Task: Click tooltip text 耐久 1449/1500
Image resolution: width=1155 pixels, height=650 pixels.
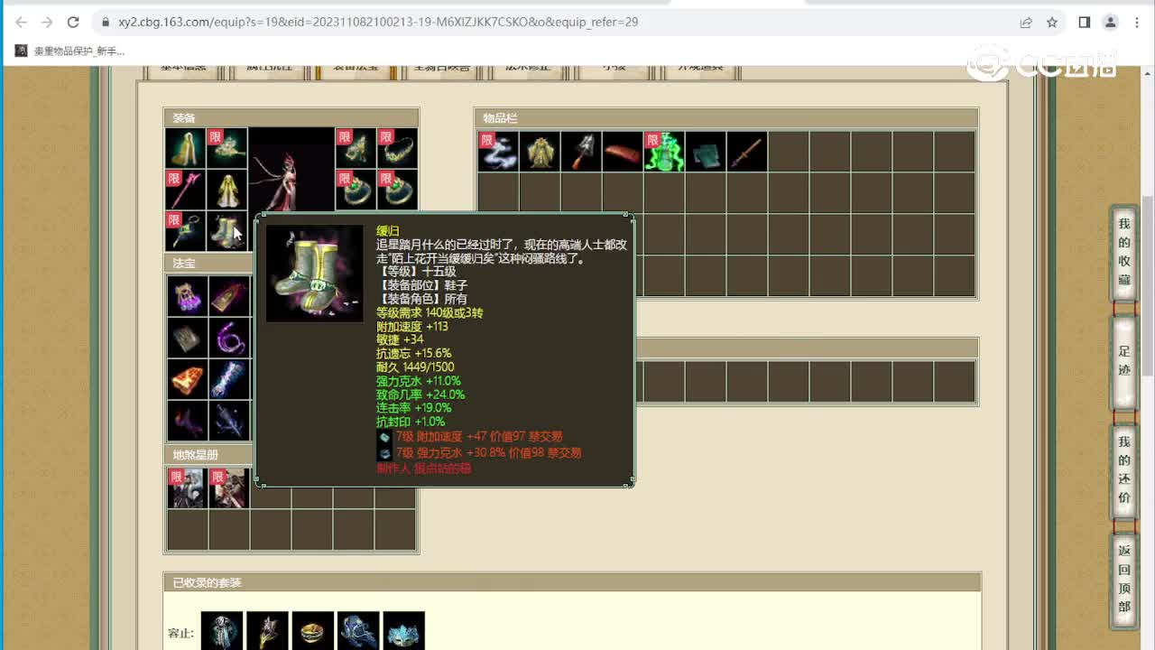Action: pos(415,367)
